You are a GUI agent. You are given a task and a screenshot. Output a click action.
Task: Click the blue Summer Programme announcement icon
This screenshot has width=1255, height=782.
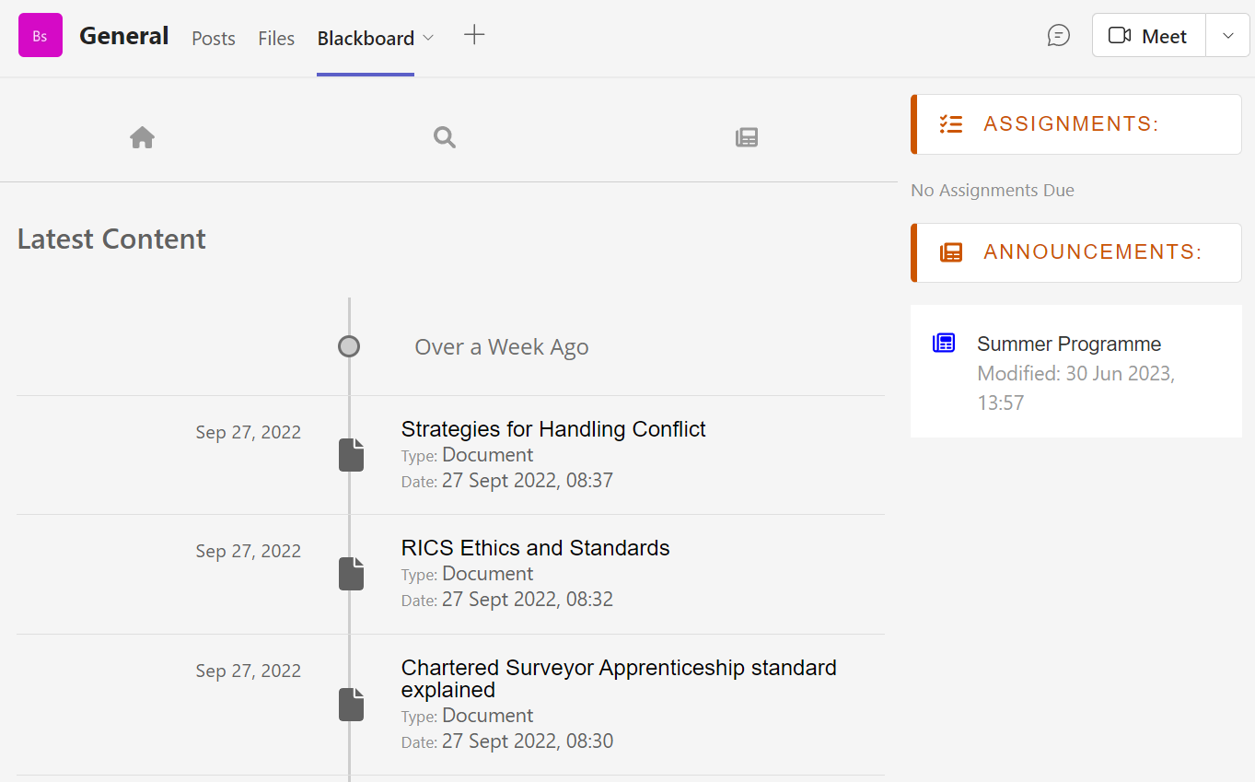[944, 344]
